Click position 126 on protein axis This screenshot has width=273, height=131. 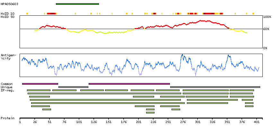point(94,122)
